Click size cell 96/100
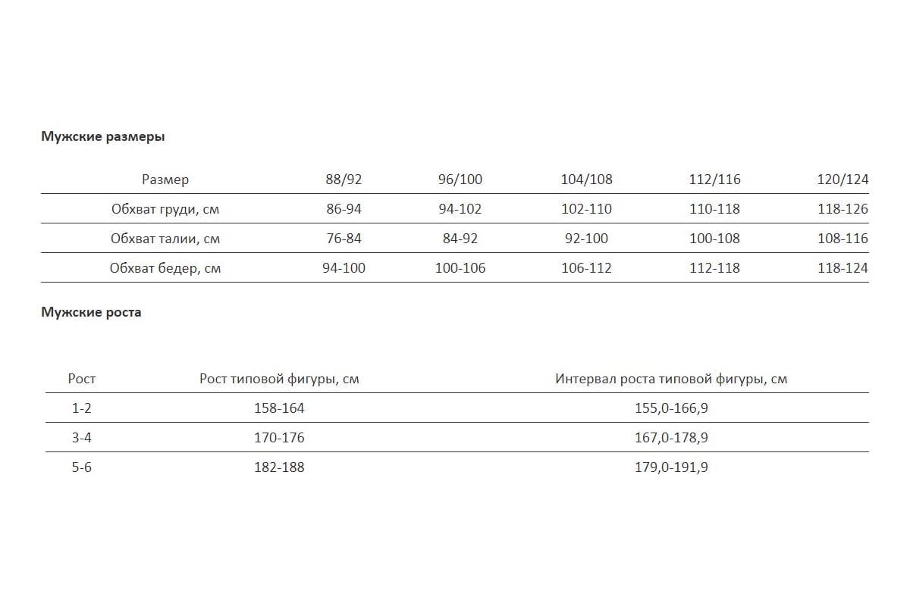 [460, 180]
